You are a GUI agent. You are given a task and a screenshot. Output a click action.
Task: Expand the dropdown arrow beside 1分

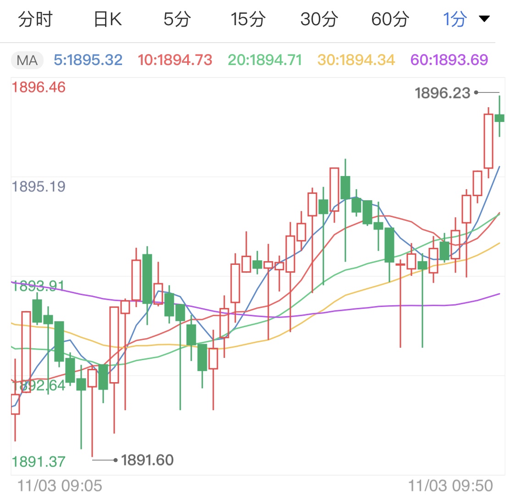click(484, 19)
